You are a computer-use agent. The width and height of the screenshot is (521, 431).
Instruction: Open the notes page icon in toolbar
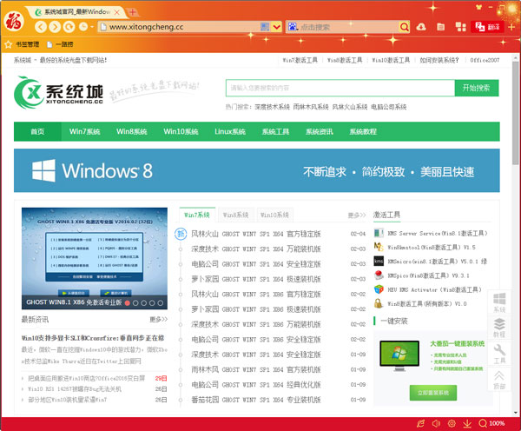(440, 27)
